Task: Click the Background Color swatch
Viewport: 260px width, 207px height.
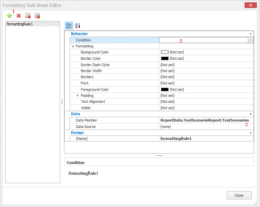Action: tap(165, 52)
